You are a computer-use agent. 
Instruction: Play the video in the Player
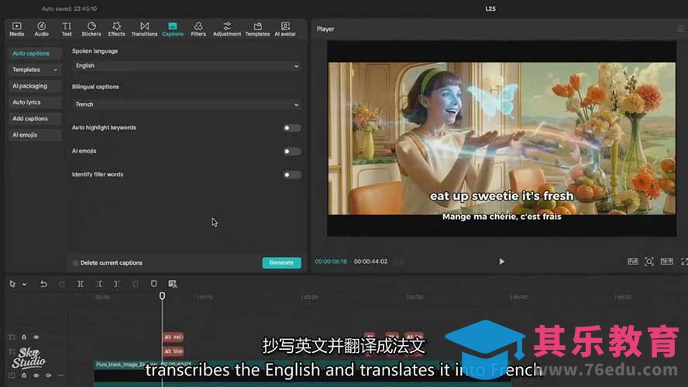501,262
